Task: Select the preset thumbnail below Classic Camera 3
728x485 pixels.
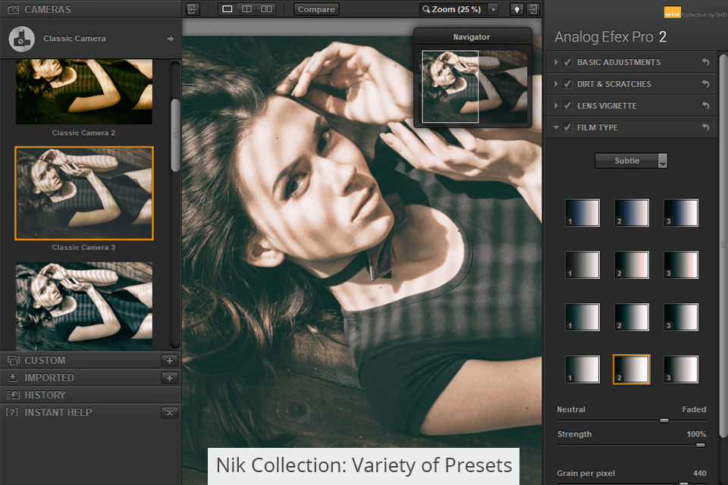Action: (x=84, y=306)
